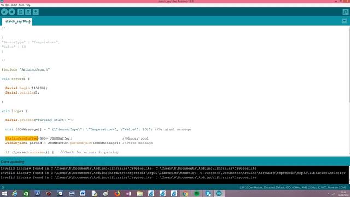Click the void loop() line
The height and width of the screenshot is (197, 350).
click(15, 111)
